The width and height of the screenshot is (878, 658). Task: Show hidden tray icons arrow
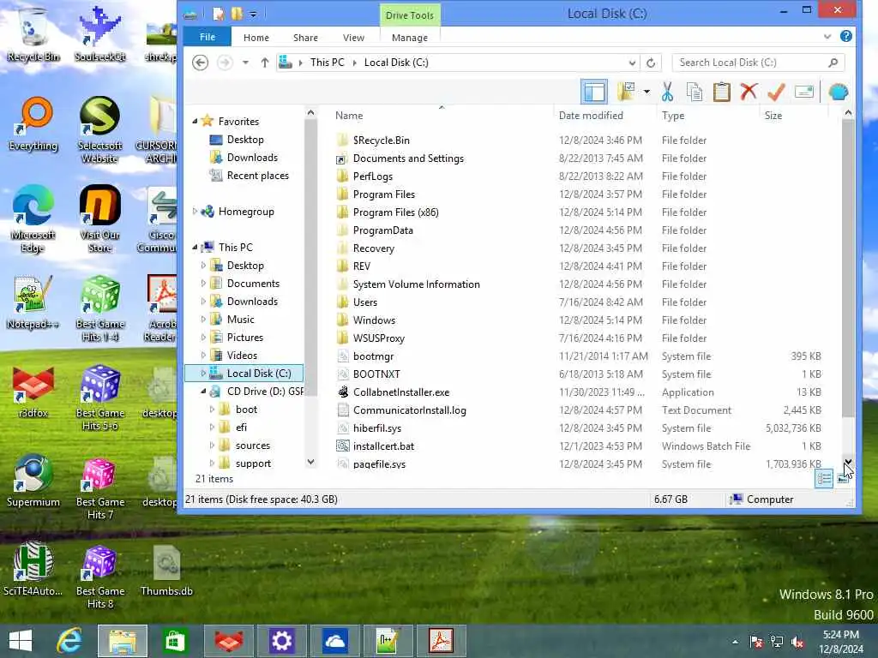[x=735, y=642]
